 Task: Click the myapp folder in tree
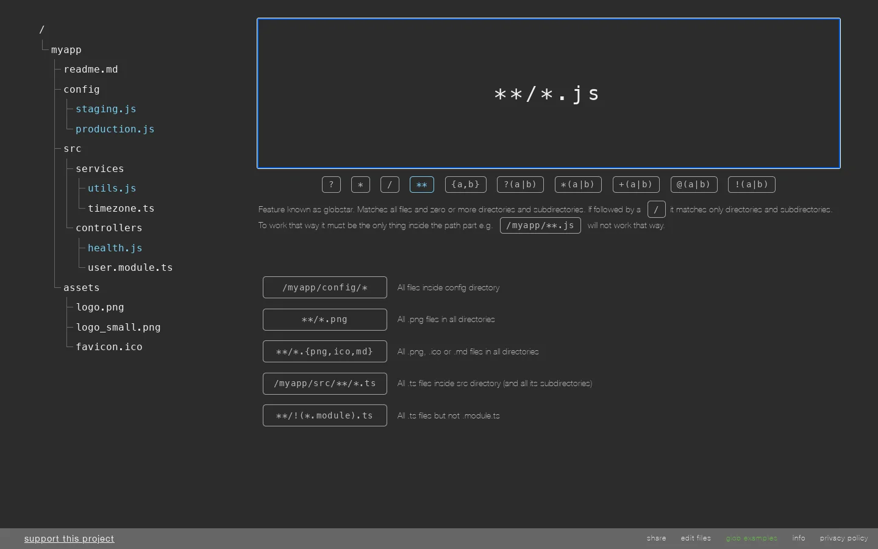tap(66, 49)
